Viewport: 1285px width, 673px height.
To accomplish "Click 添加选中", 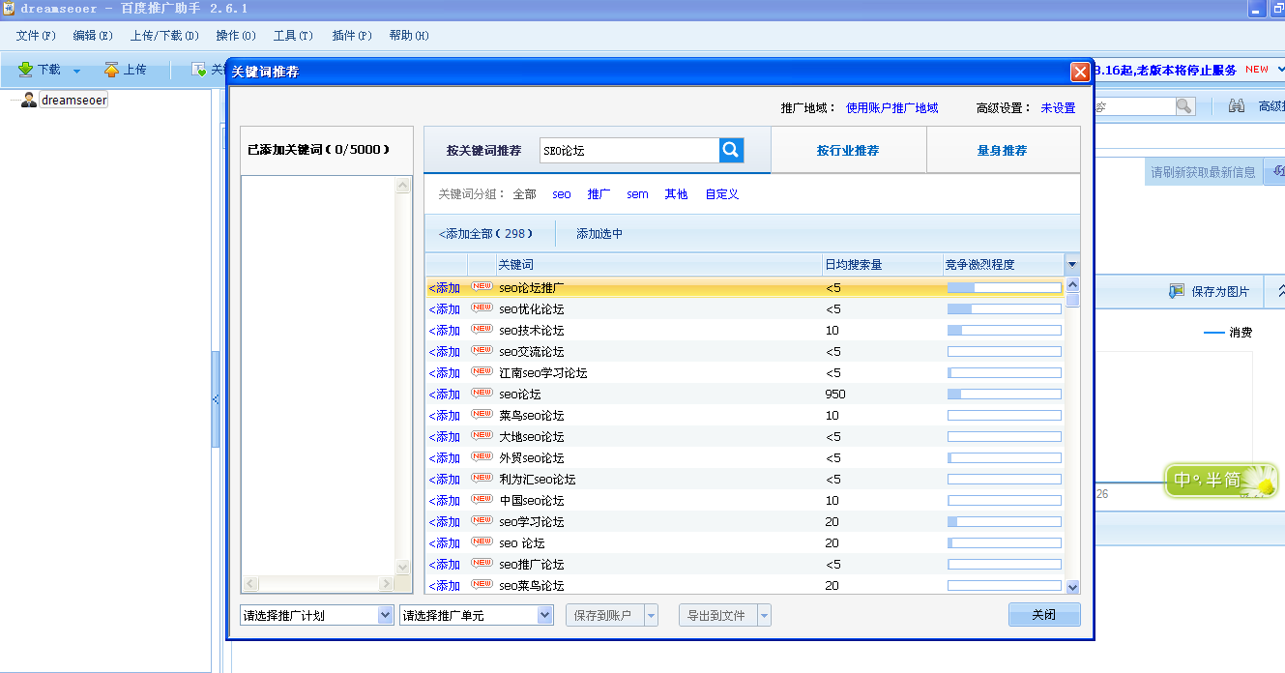I will point(599,234).
